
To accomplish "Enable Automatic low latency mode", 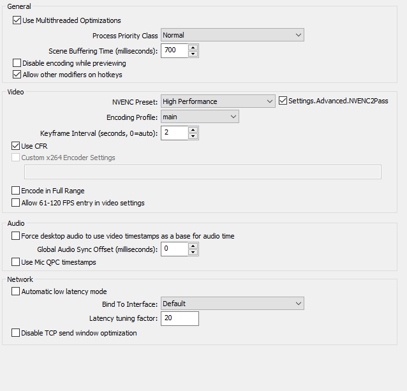I will pos(15,291).
